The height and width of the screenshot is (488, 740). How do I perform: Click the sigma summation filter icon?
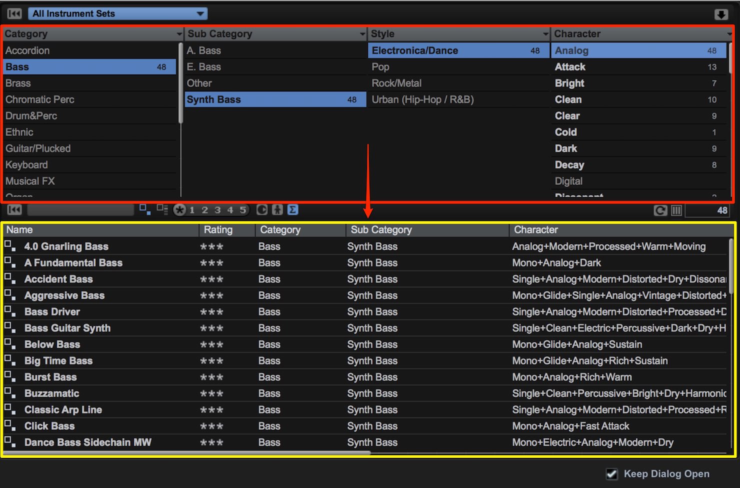pos(293,210)
